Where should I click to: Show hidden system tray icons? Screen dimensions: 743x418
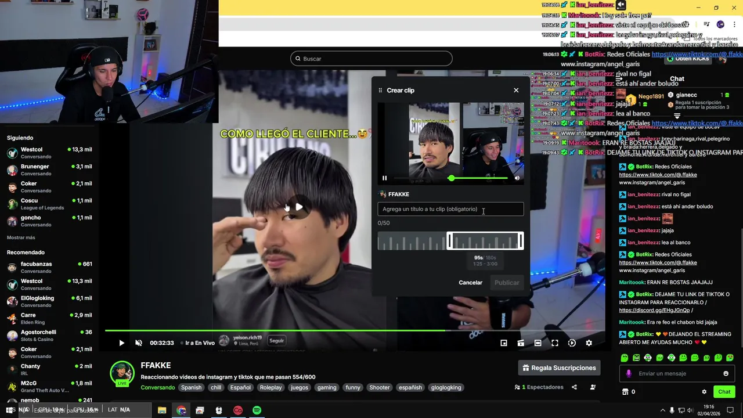point(663,410)
